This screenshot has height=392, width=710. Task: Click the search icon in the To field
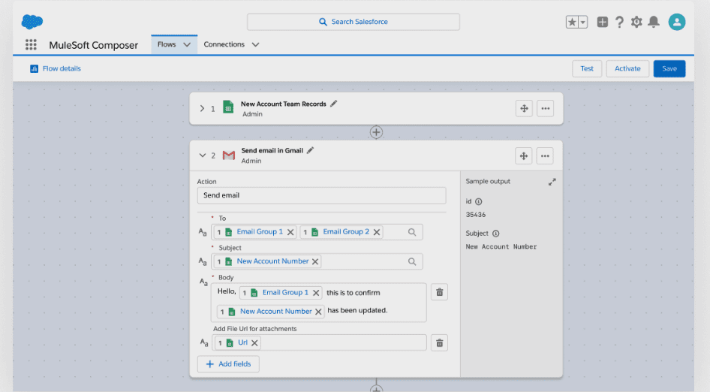(x=411, y=232)
